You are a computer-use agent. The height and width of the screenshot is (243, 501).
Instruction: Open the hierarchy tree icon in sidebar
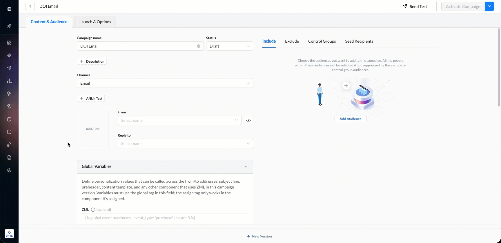pyautogui.click(x=9, y=81)
